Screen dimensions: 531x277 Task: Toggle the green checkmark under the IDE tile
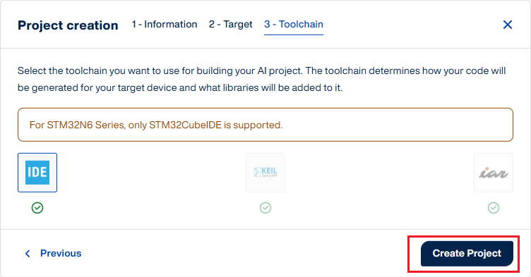pyautogui.click(x=37, y=208)
